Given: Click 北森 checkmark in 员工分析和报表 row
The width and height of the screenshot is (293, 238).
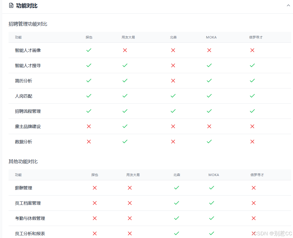Looking at the screenshot, I should pyautogui.click(x=176, y=233).
